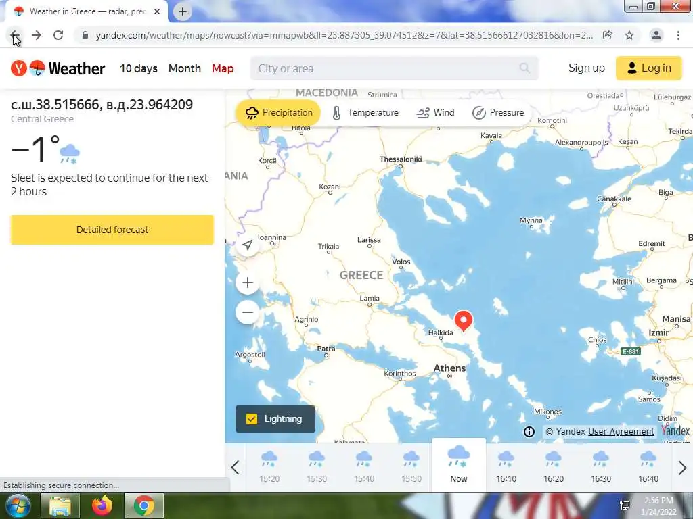This screenshot has width=693, height=519.
Task: Open Chrome three-dot menu
Action: tap(678, 35)
